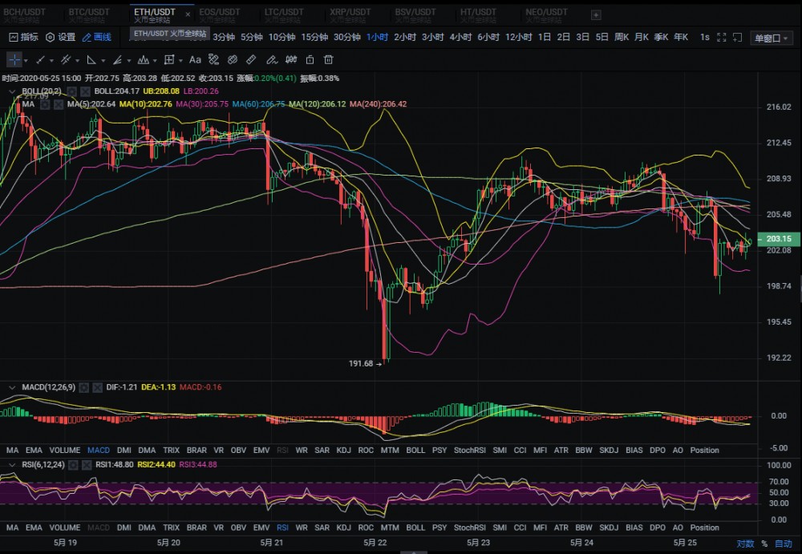Open the 单窗口 window layout dropdown
The width and height of the screenshot is (802, 554).
point(771,38)
